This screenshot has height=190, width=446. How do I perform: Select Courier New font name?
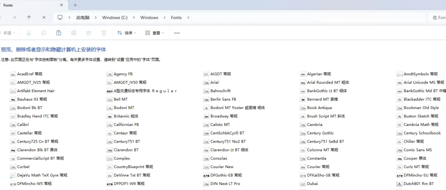point(222,167)
